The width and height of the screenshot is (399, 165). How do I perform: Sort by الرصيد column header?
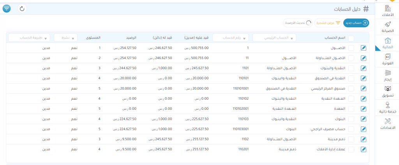pyautogui.click(x=132, y=38)
